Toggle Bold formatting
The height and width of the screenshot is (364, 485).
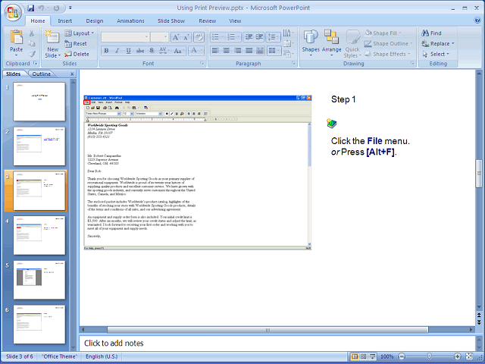[106, 51]
